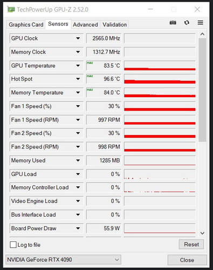Image resolution: width=213 pixels, height=270 pixels.
Task: Take a screenshot with the camera icon
Action: [x=173, y=23]
